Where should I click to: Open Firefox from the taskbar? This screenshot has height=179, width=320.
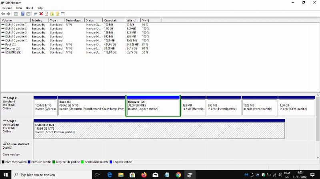coord(144,175)
